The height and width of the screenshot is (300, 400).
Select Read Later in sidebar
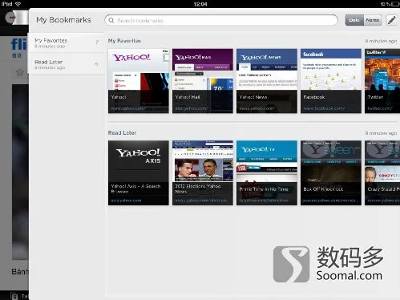coord(66,64)
